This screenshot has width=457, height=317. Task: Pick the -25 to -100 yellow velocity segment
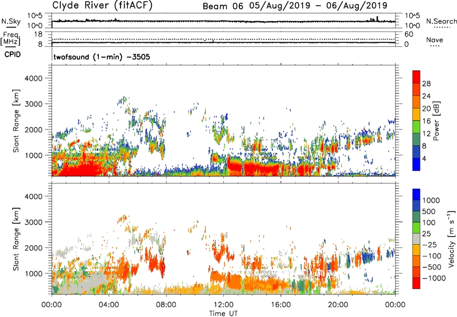416,250
